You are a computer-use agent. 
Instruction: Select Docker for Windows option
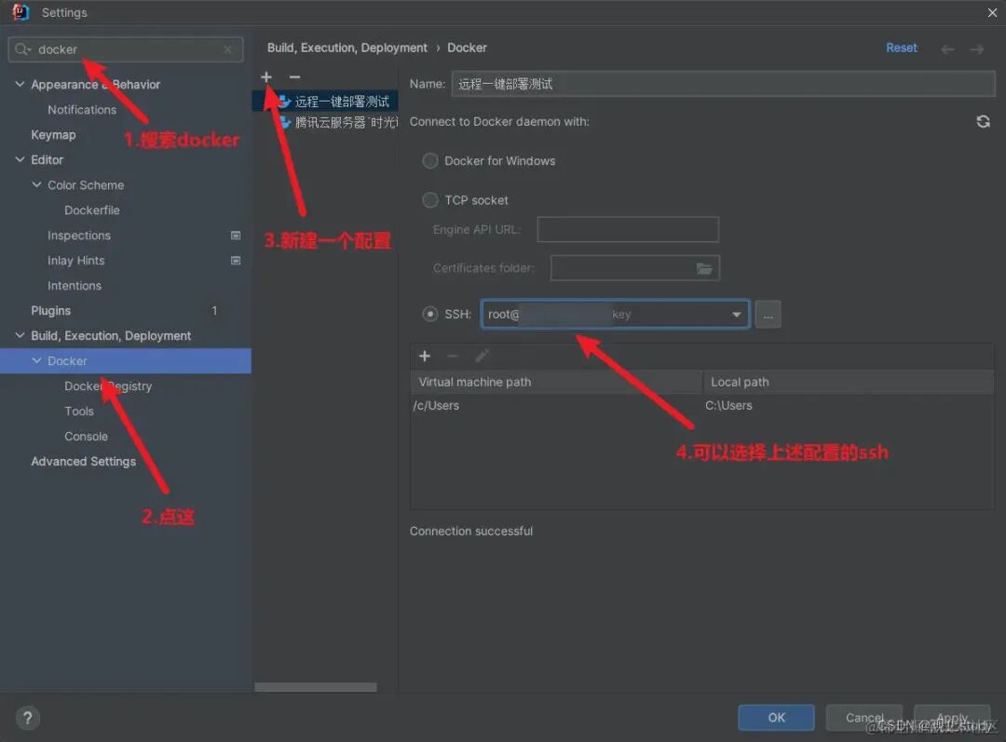point(430,161)
